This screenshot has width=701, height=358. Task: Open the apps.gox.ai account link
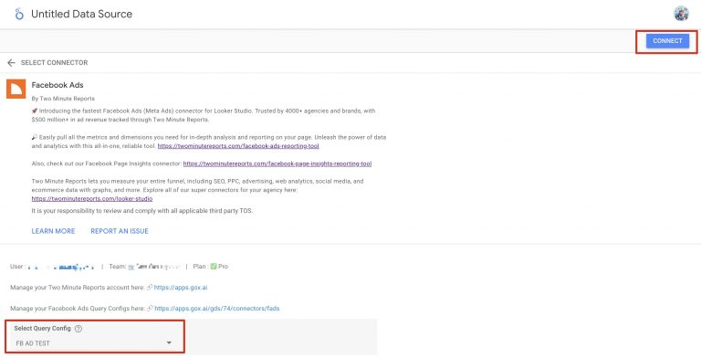point(181,288)
